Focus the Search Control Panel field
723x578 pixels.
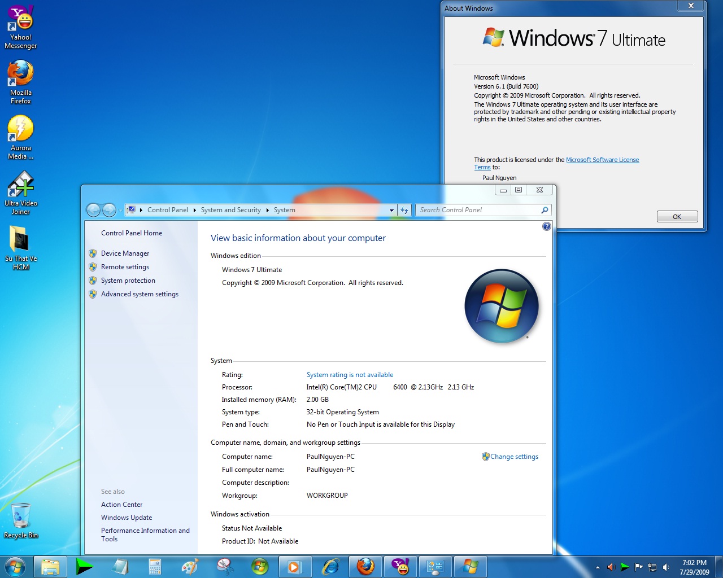click(x=479, y=210)
